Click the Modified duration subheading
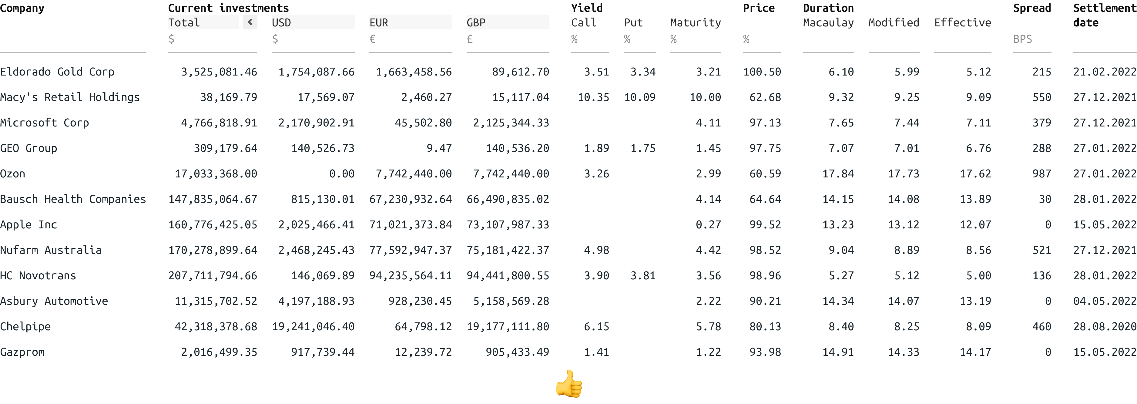 click(x=894, y=22)
